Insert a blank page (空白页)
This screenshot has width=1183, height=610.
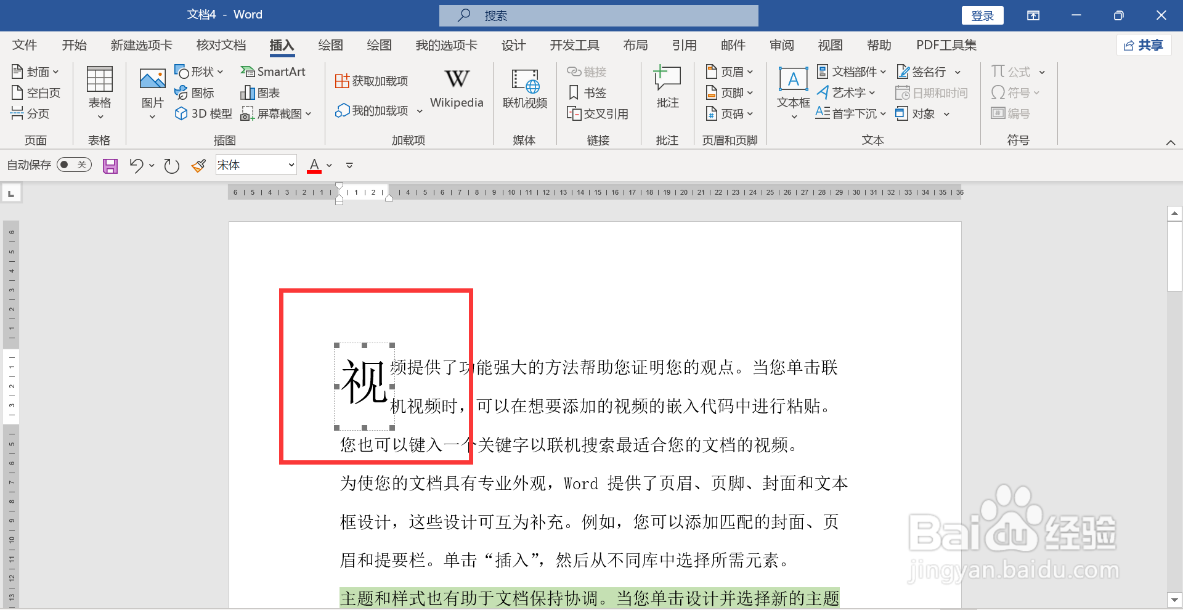click(36, 93)
